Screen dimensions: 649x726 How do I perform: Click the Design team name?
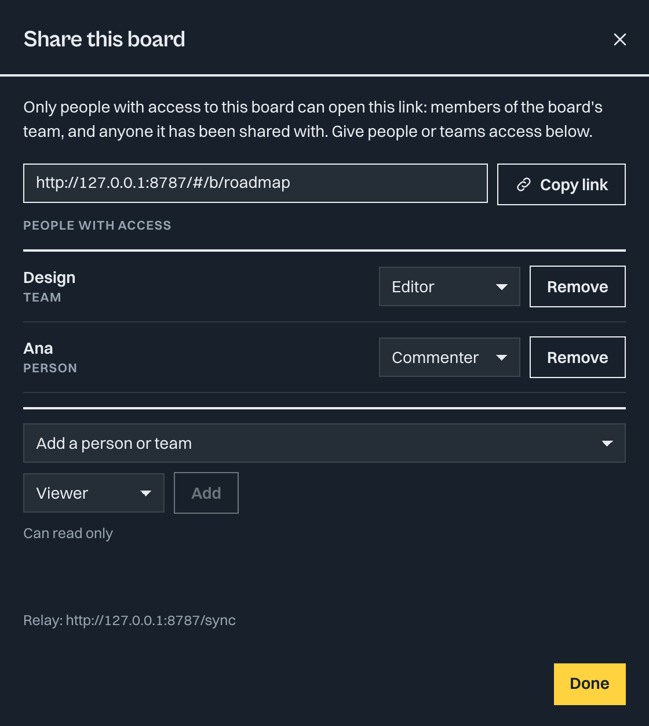coord(49,278)
